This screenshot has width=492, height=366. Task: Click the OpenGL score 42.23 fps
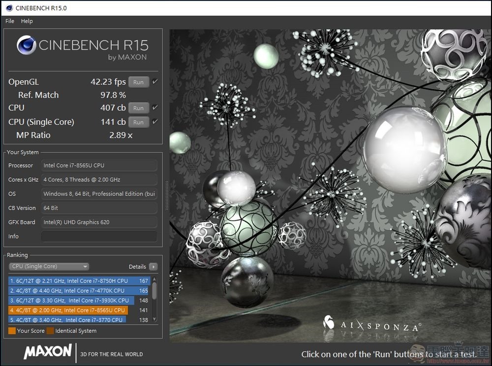pyautogui.click(x=108, y=82)
